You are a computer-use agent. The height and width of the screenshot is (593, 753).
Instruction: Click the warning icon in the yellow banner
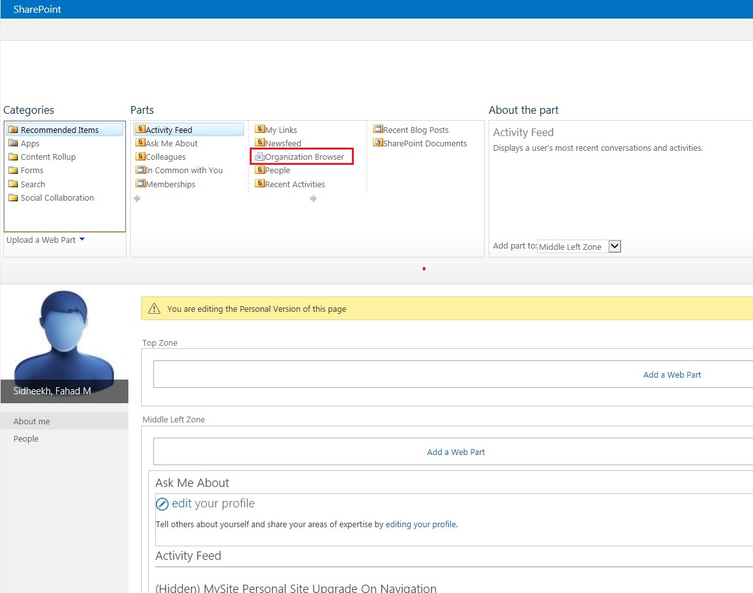(154, 309)
